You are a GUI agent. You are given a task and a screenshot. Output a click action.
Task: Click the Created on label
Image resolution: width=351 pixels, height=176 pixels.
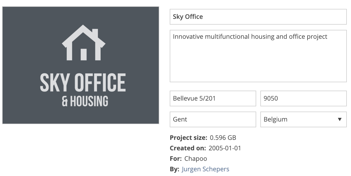[x=188, y=148]
